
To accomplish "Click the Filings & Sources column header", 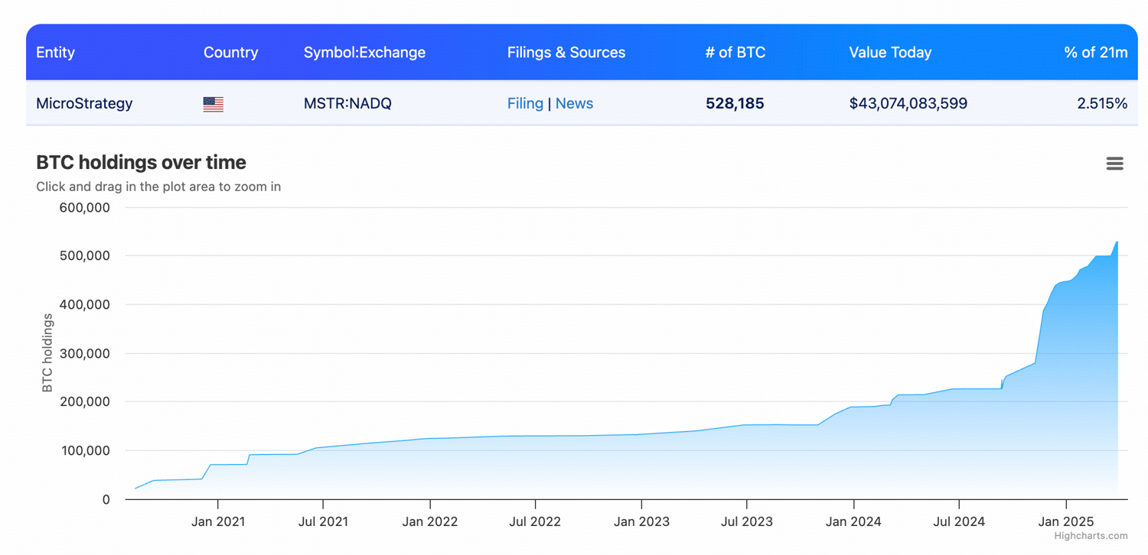I will point(566,52).
